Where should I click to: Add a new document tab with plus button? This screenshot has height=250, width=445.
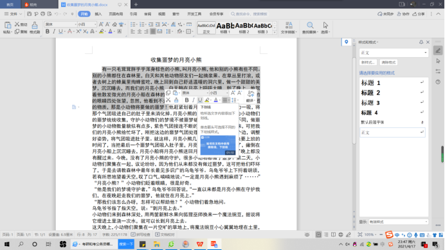pyautogui.click(x=136, y=4)
